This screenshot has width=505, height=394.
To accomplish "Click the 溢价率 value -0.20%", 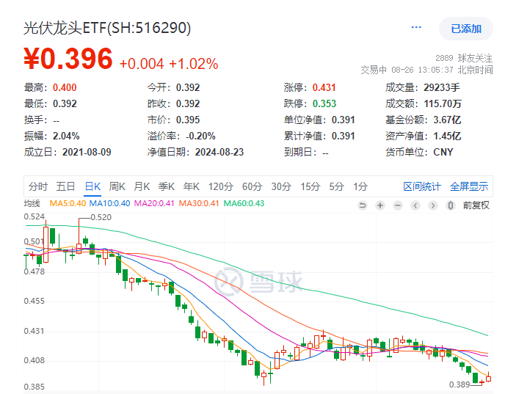I will point(200,136).
